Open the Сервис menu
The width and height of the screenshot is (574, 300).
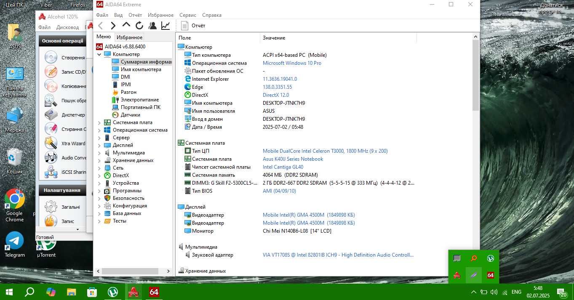pos(188,15)
